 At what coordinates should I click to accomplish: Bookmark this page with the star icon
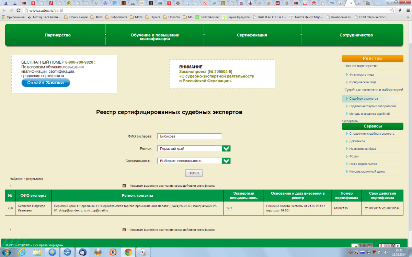(x=392, y=10)
